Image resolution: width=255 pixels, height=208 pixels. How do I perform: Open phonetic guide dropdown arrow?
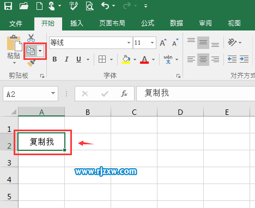(x=177, y=59)
